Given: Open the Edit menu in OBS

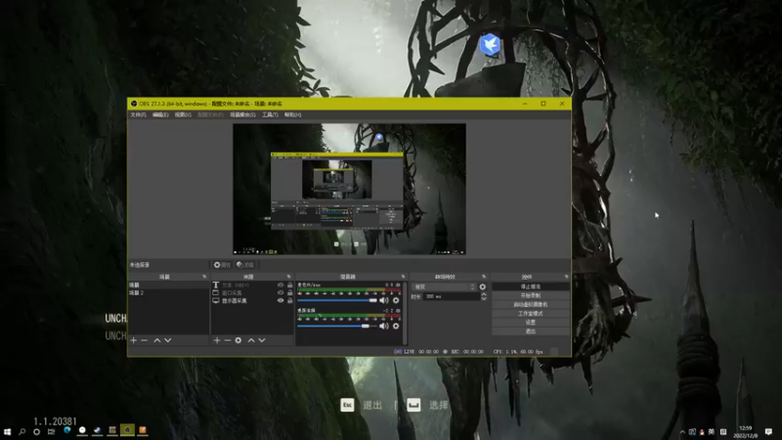Looking at the screenshot, I should pos(160,114).
